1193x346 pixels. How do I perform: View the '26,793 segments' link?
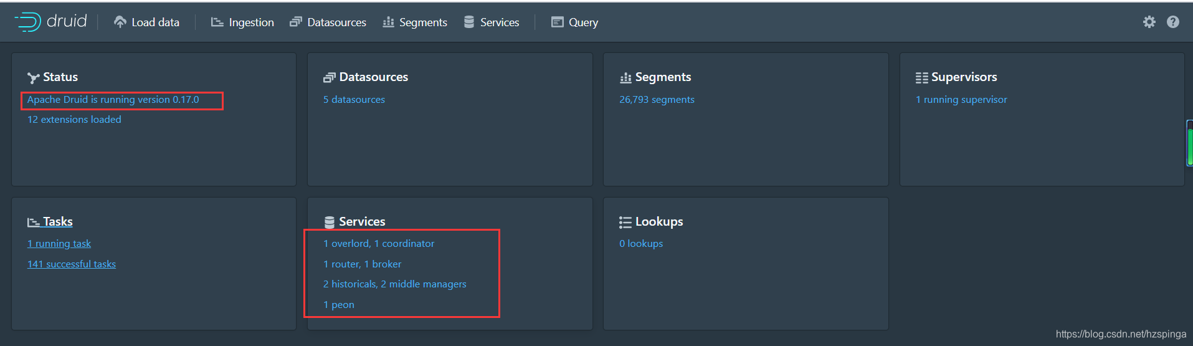click(x=657, y=100)
